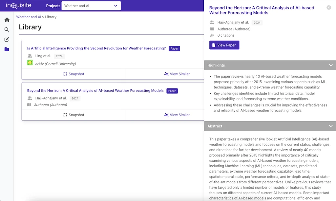The height and width of the screenshot is (201, 336).
Task: Click the Inquisite logo
Action: [x=18, y=6]
